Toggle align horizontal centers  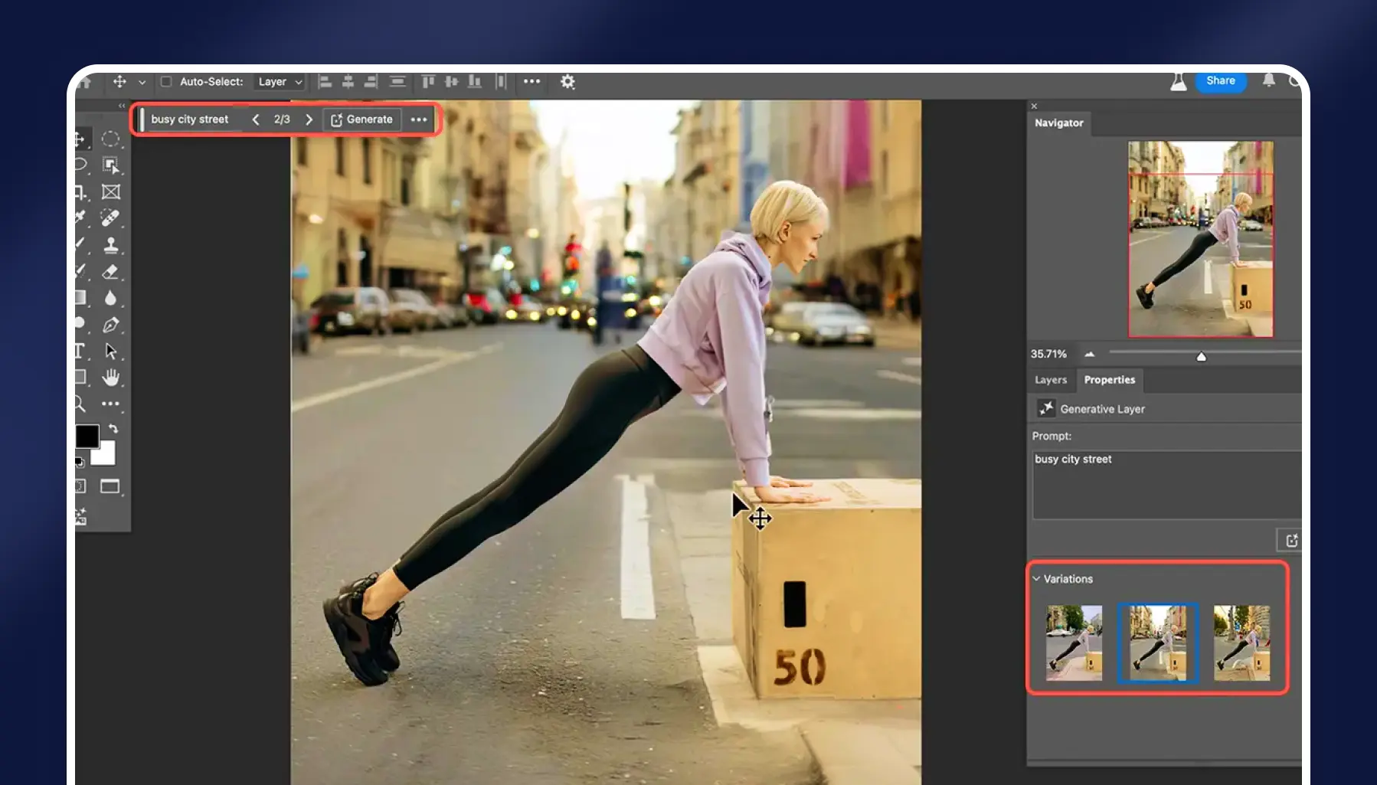click(x=348, y=82)
